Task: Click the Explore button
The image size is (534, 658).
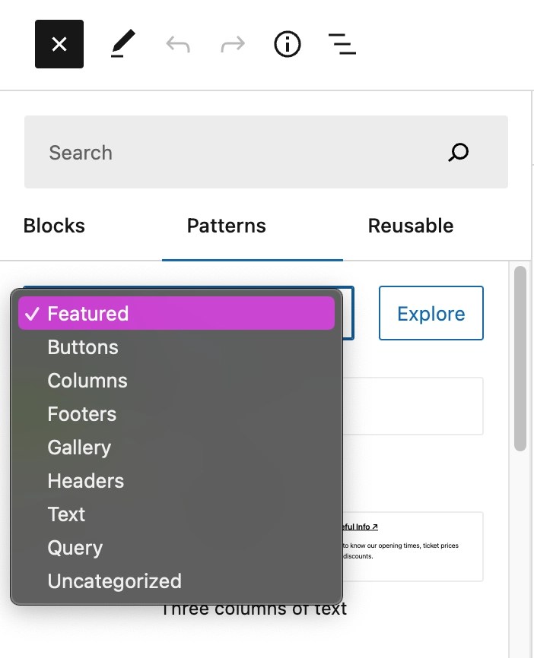Action: click(431, 313)
